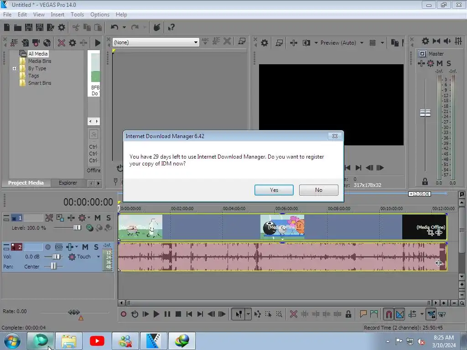Viewport: 467px width, 350px height.
Task: Open the Tools menu
Action: (x=77, y=14)
